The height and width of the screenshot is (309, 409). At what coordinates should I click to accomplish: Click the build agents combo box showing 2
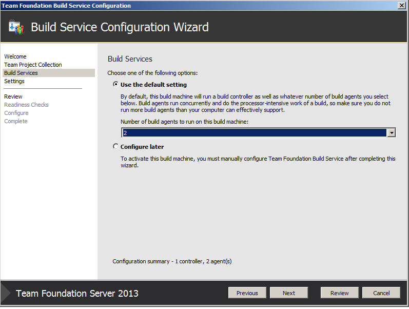tap(254, 132)
